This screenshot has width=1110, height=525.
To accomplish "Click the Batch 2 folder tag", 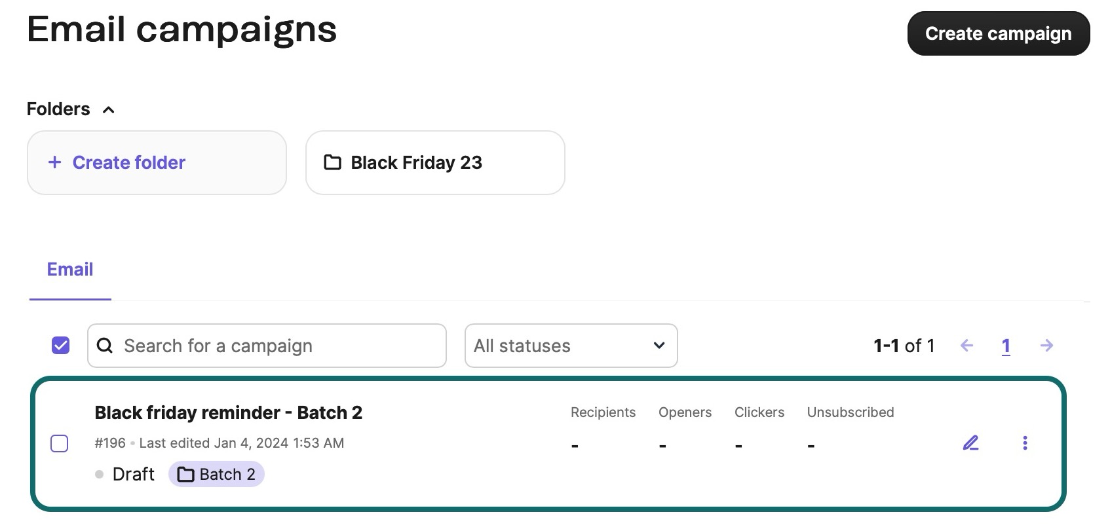I will point(216,474).
